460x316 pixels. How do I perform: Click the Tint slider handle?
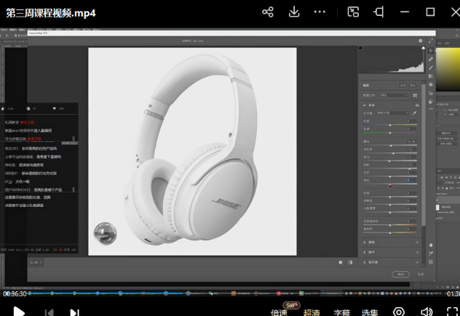390,133
